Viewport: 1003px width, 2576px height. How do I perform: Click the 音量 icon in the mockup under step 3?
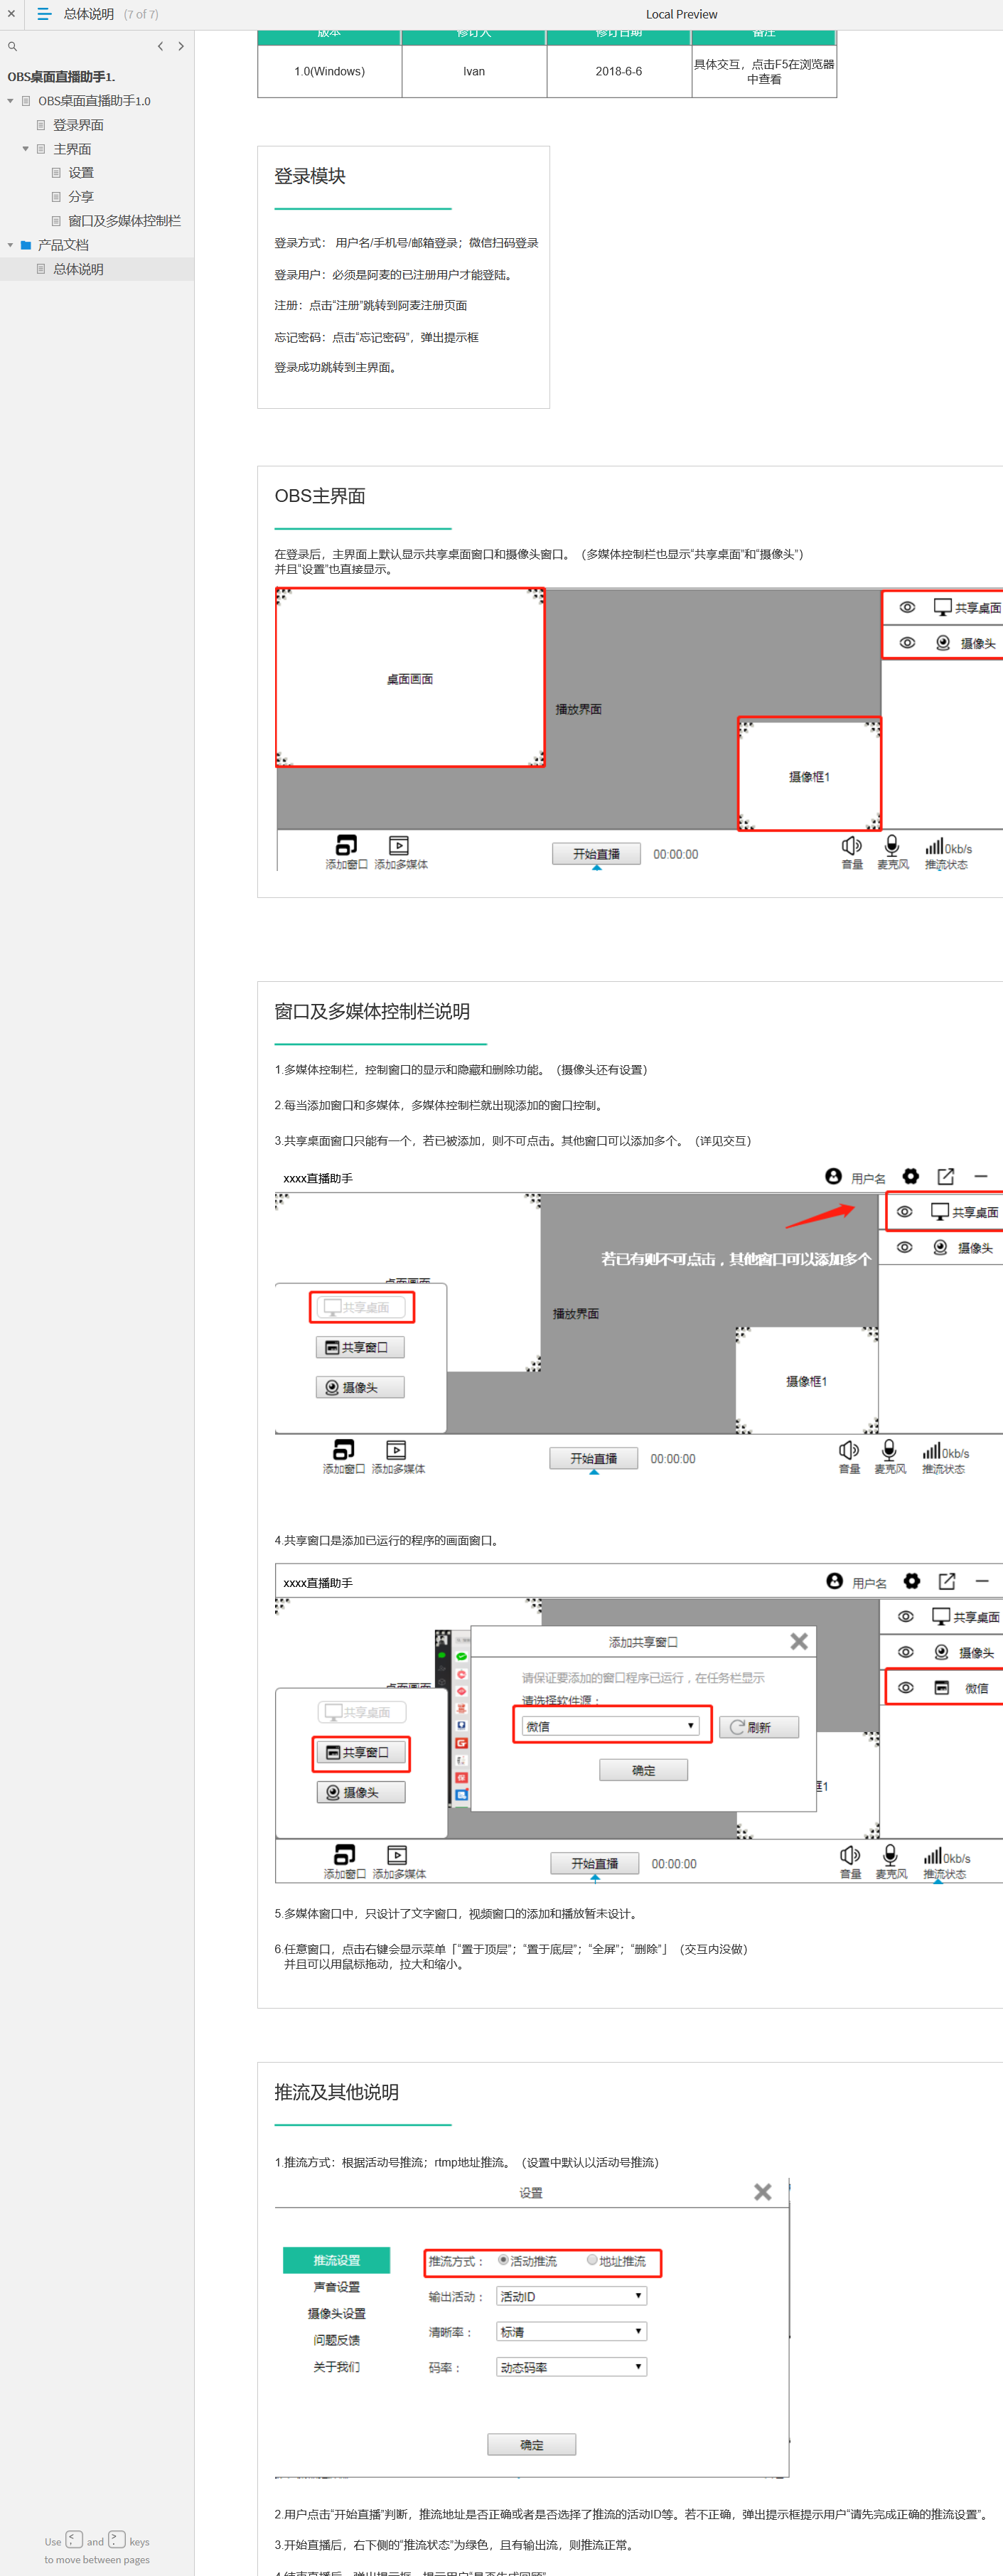(x=848, y=1449)
